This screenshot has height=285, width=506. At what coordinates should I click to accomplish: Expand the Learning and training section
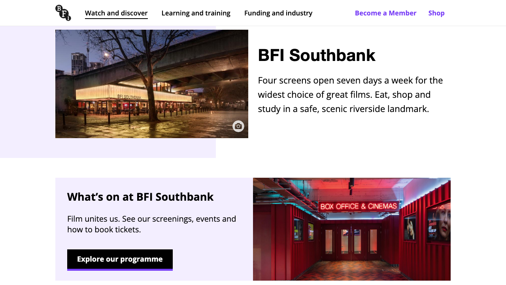point(196,13)
